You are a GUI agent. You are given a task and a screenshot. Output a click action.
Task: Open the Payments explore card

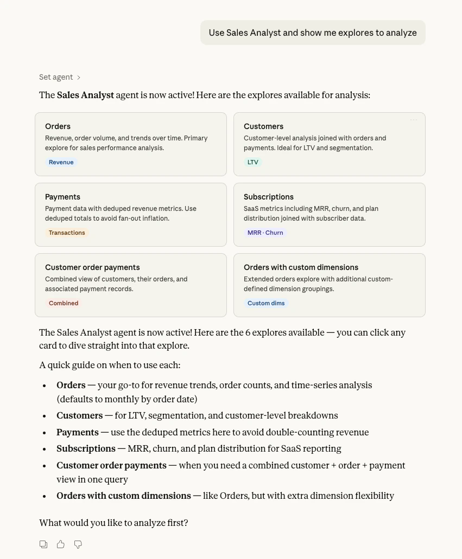point(130,214)
